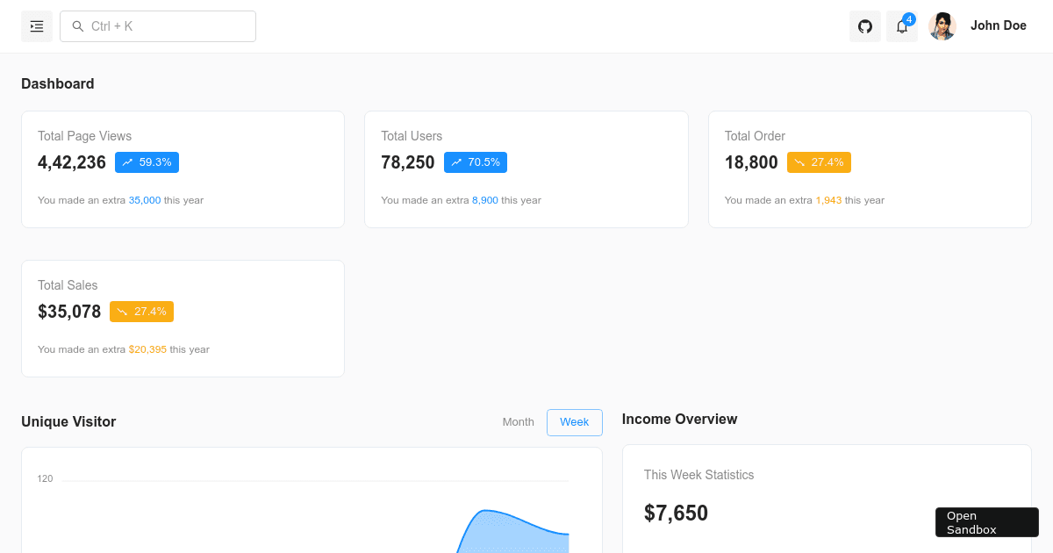Click the rising trend icon in 70.5% chip

pyautogui.click(x=456, y=162)
